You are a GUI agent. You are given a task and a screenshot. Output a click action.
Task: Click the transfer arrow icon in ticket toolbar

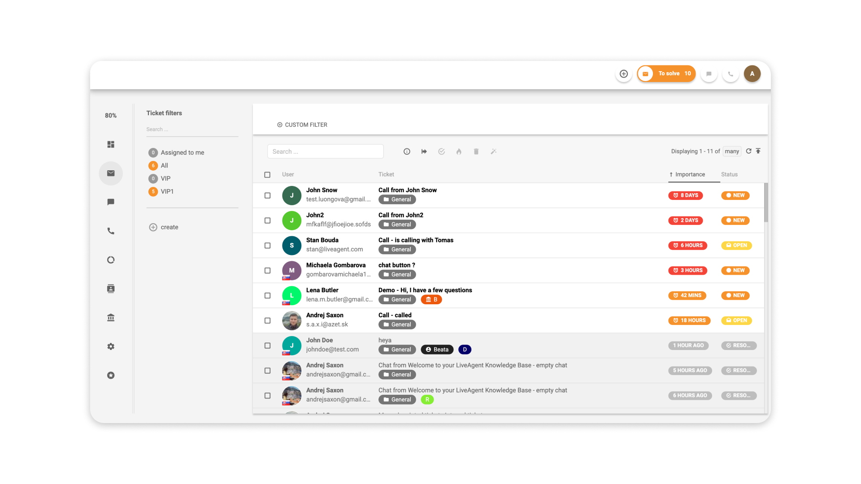[424, 151]
